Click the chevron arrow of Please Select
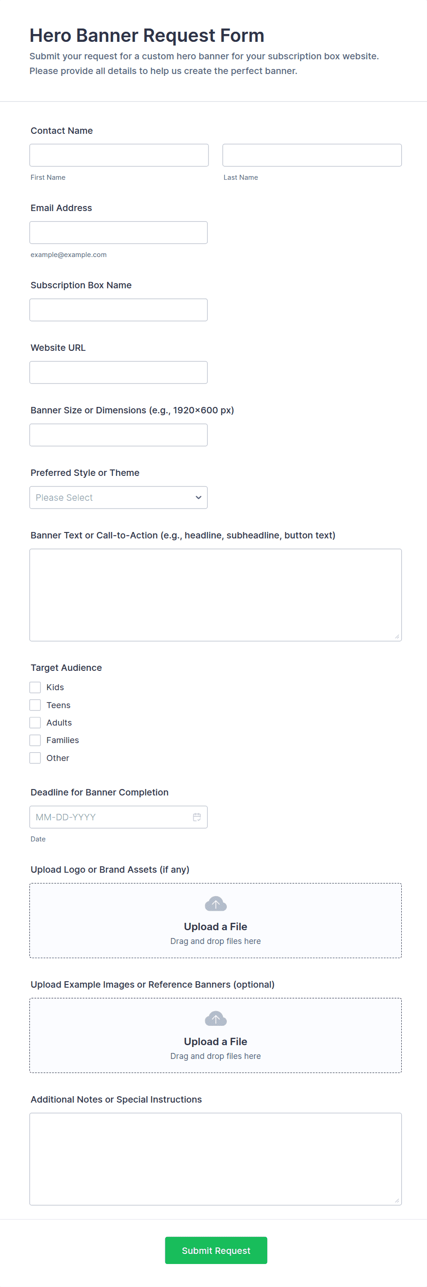427x1287 pixels. (x=198, y=498)
